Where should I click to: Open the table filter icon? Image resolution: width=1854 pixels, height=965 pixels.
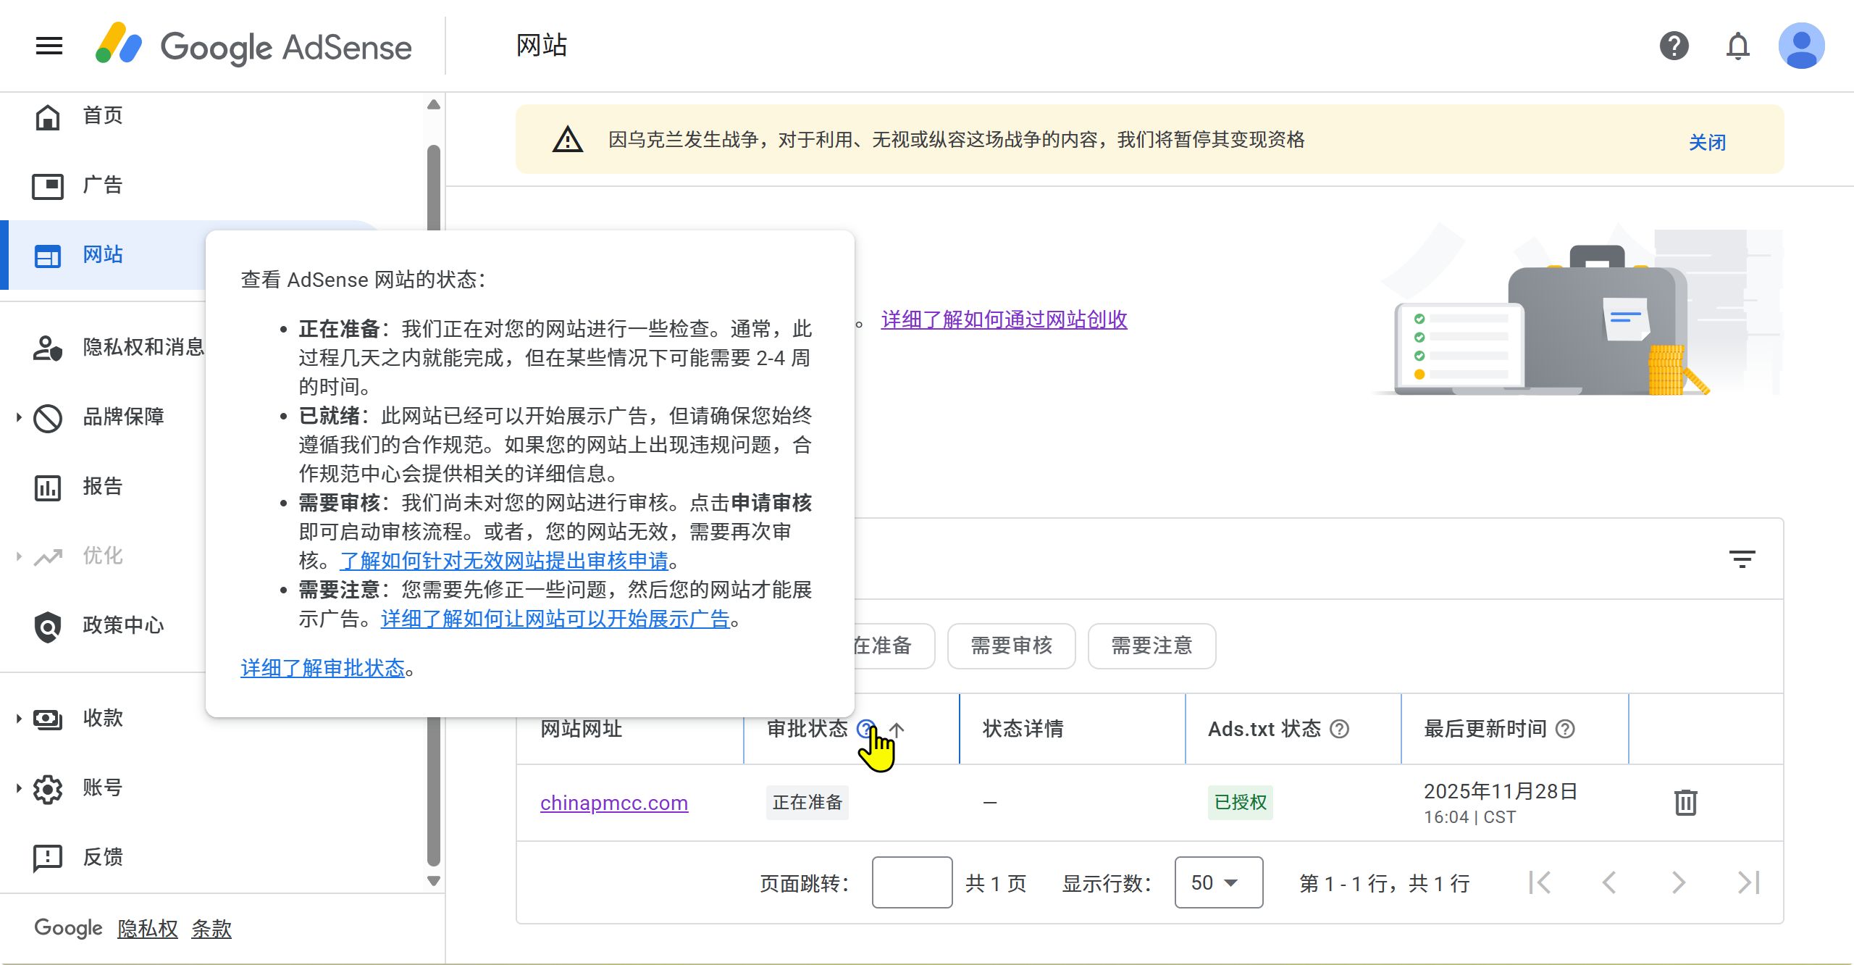[x=1742, y=559]
